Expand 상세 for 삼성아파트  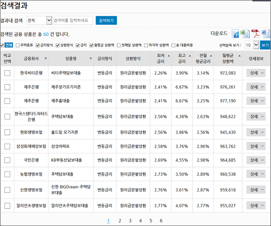tap(256, 146)
